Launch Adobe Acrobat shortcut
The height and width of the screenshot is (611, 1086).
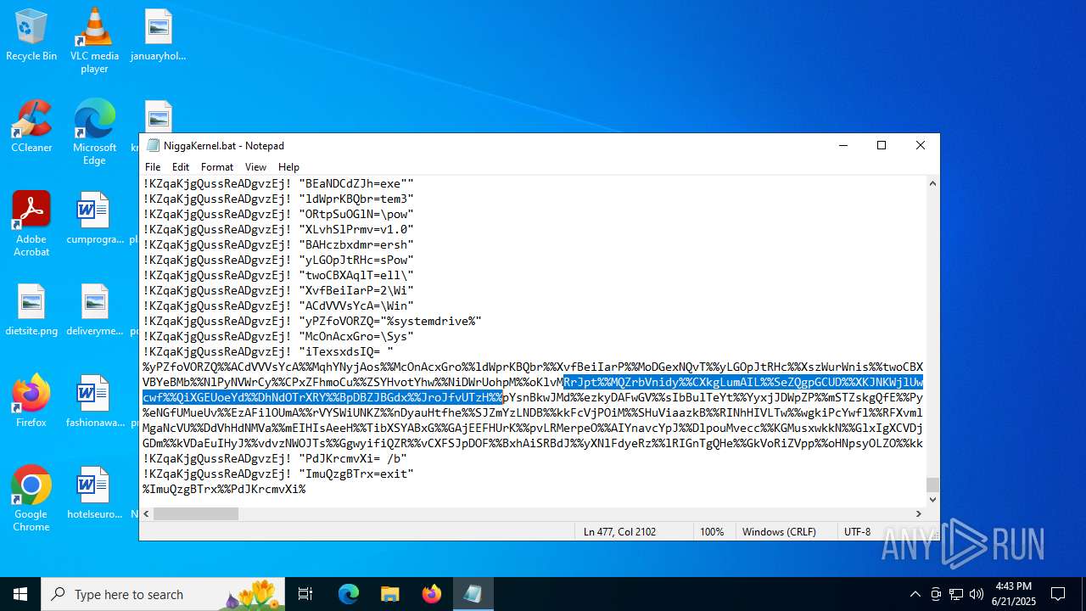pos(31,224)
